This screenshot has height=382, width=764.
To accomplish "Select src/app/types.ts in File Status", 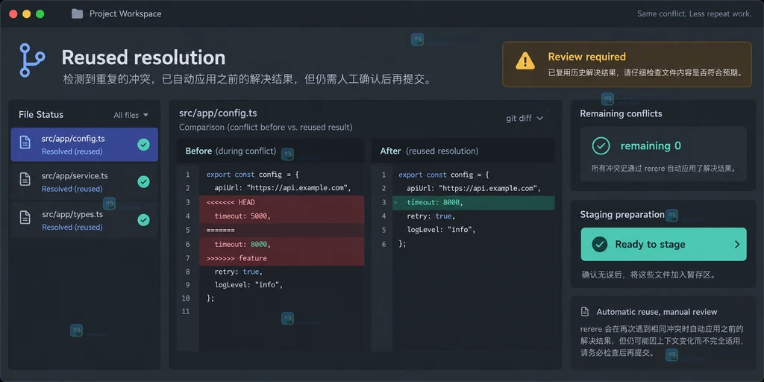I will 84,220.
